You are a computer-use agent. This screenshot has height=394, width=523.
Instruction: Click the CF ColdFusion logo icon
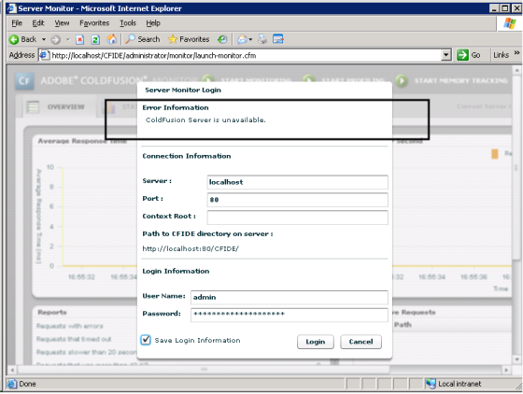click(x=24, y=81)
